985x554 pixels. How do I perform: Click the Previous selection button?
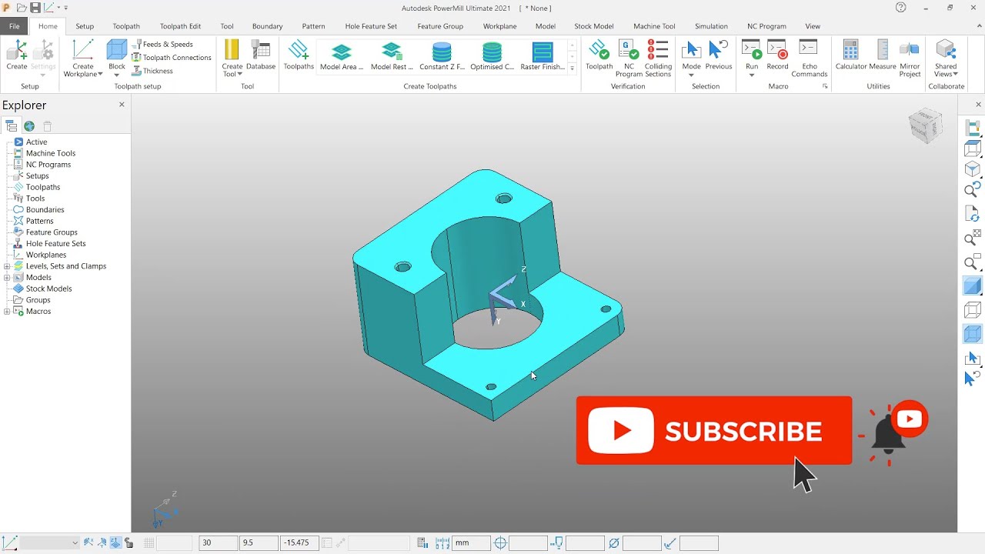719,55
